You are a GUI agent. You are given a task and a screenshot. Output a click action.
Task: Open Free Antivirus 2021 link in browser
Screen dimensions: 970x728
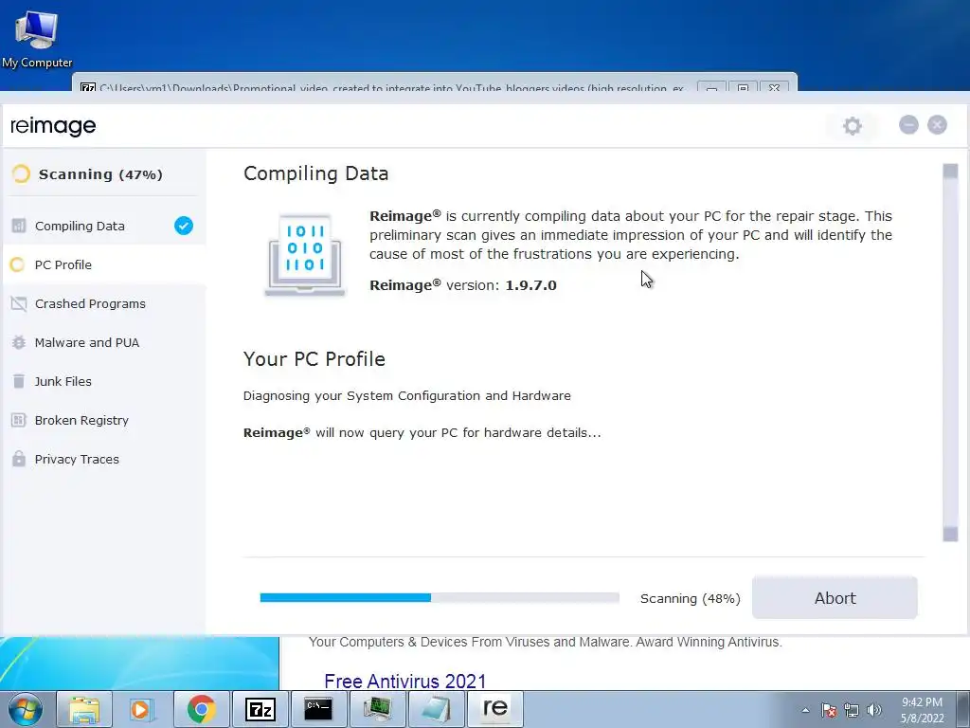click(x=405, y=681)
